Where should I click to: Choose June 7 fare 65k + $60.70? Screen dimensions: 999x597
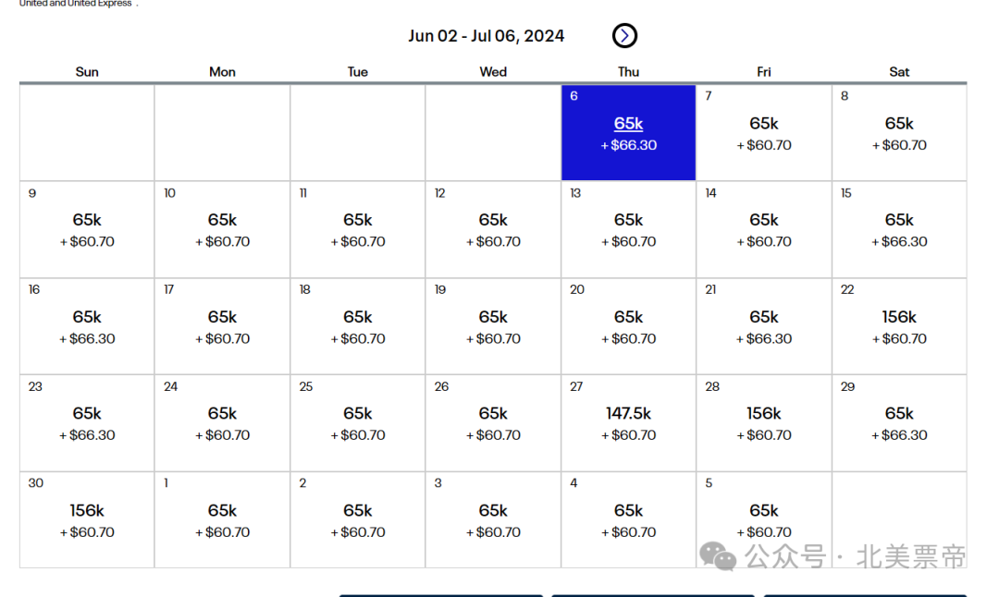click(x=764, y=132)
